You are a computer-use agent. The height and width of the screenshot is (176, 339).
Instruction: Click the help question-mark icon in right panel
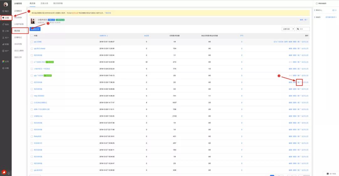[x=317, y=3]
